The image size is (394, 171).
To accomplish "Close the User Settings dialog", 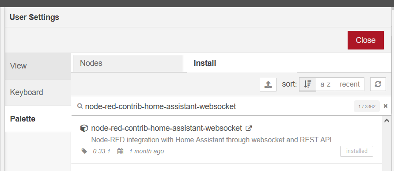I will 366,40.
